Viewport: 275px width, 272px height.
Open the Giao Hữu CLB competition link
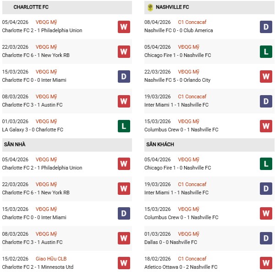(51, 259)
